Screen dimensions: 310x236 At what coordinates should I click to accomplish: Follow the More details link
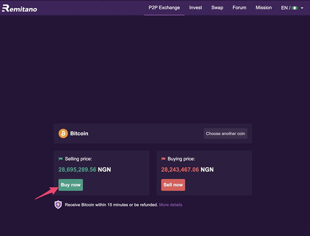point(170,205)
